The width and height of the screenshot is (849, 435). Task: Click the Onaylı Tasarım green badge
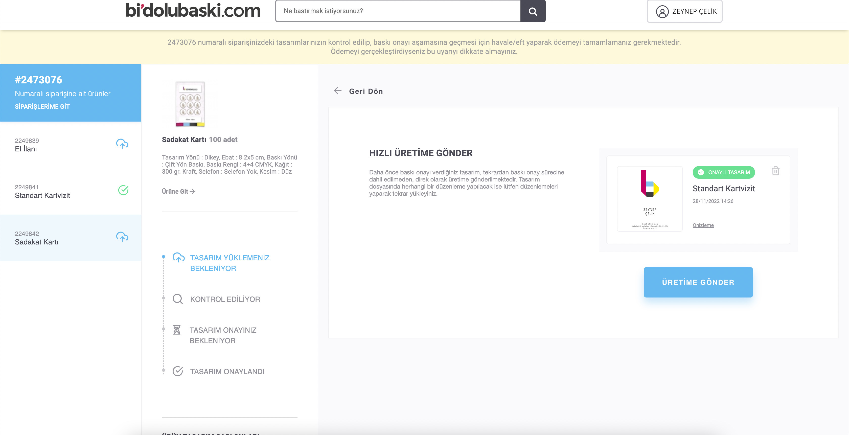tap(724, 172)
